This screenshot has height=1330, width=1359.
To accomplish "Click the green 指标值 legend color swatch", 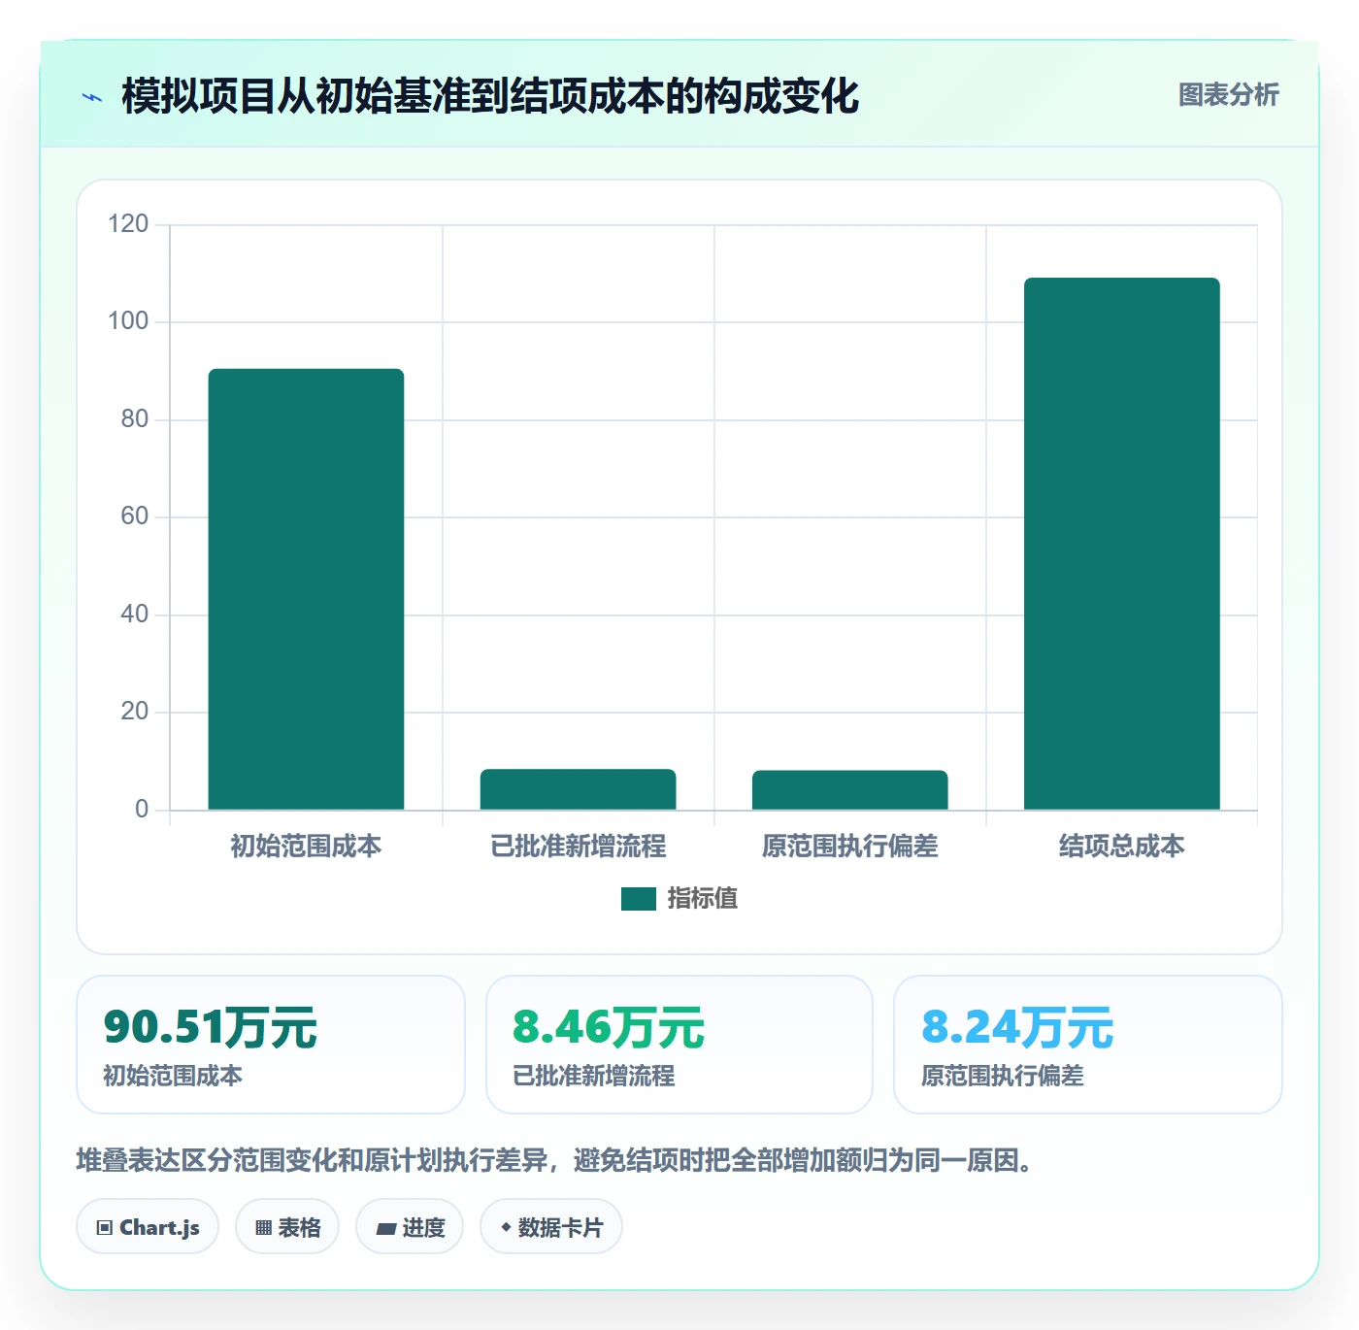I will (x=639, y=899).
